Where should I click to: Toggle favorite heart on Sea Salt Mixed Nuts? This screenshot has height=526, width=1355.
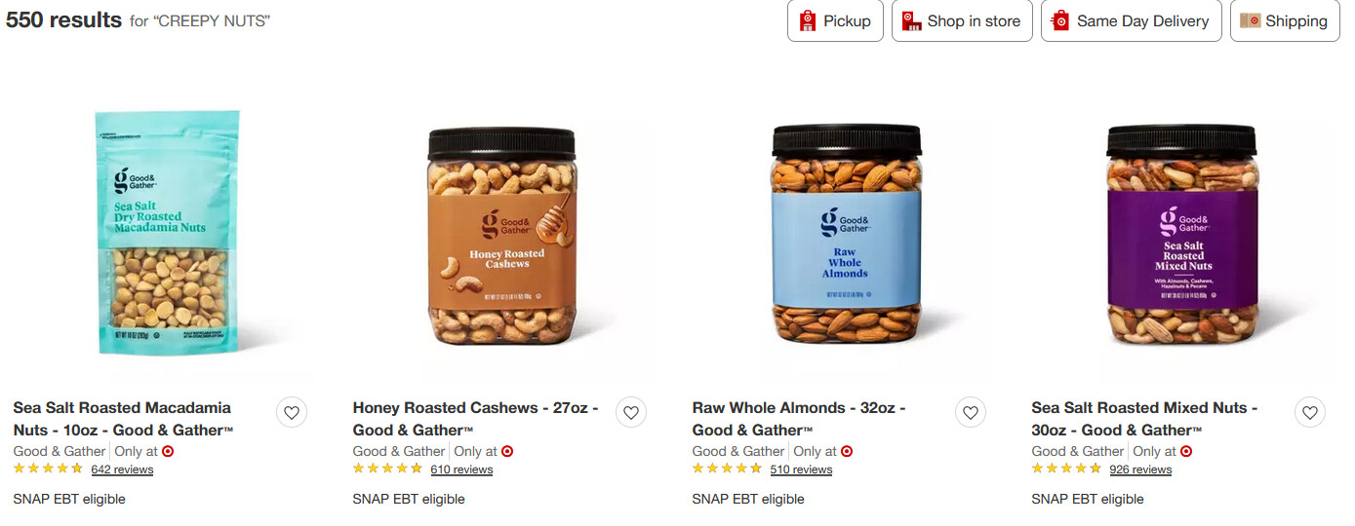click(1310, 413)
